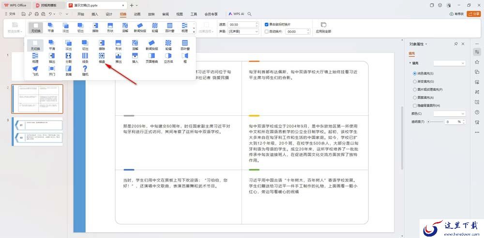Select the 页面卷曲 transition

point(152,57)
